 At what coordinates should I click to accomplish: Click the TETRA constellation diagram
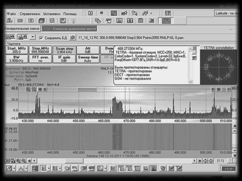pos(219,67)
